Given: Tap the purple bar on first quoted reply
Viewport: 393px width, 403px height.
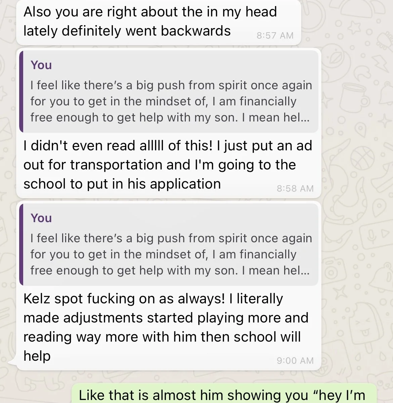Looking at the screenshot, I should [x=21, y=91].
